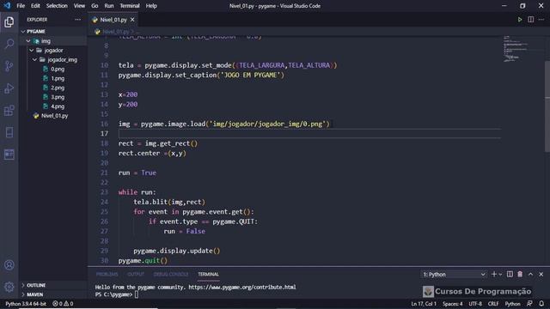Open notifications bell in status bar

pyautogui.click(x=541, y=303)
